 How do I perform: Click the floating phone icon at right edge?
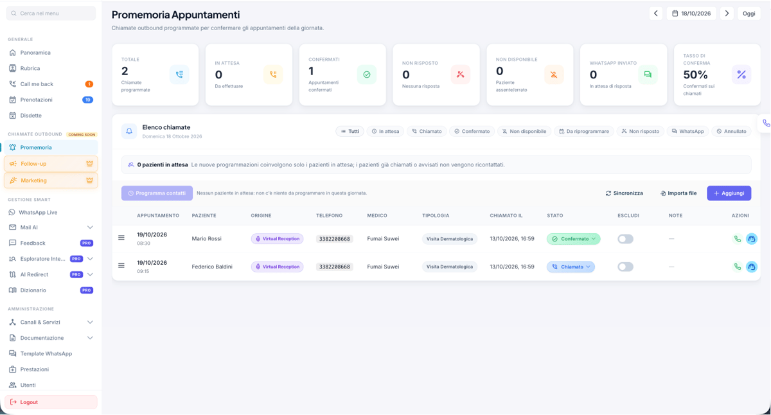[x=765, y=123]
